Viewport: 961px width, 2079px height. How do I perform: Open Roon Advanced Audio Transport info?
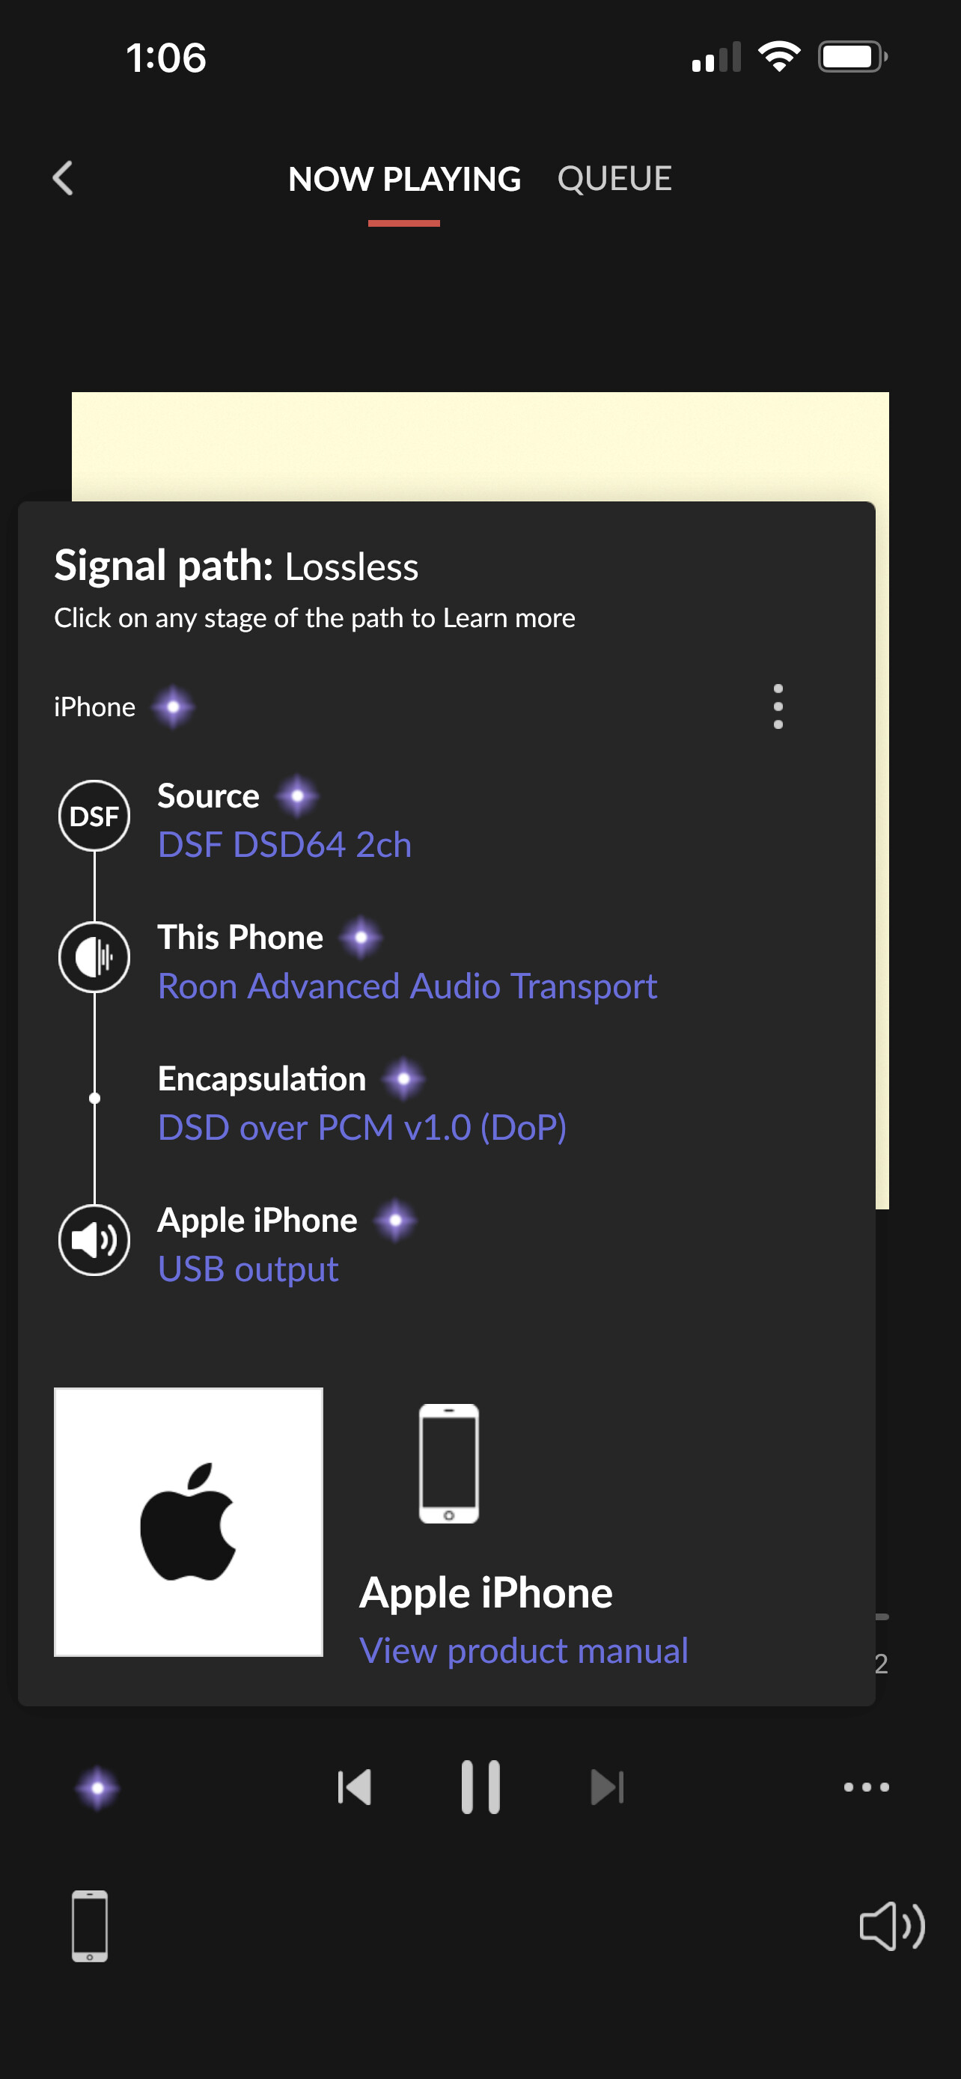click(407, 986)
